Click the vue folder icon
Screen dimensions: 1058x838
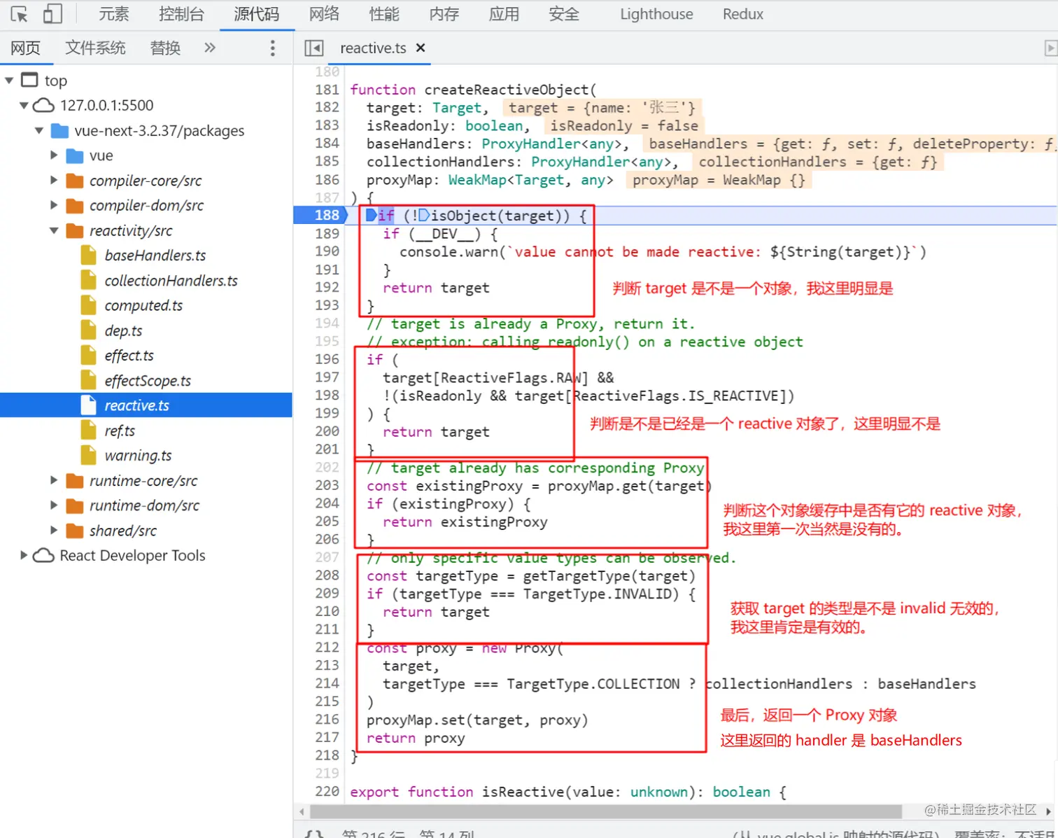tap(74, 155)
